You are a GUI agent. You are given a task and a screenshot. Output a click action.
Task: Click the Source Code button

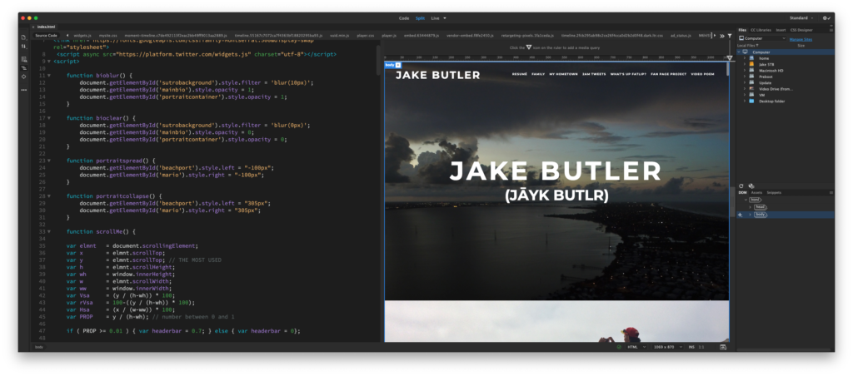click(x=46, y=36)
